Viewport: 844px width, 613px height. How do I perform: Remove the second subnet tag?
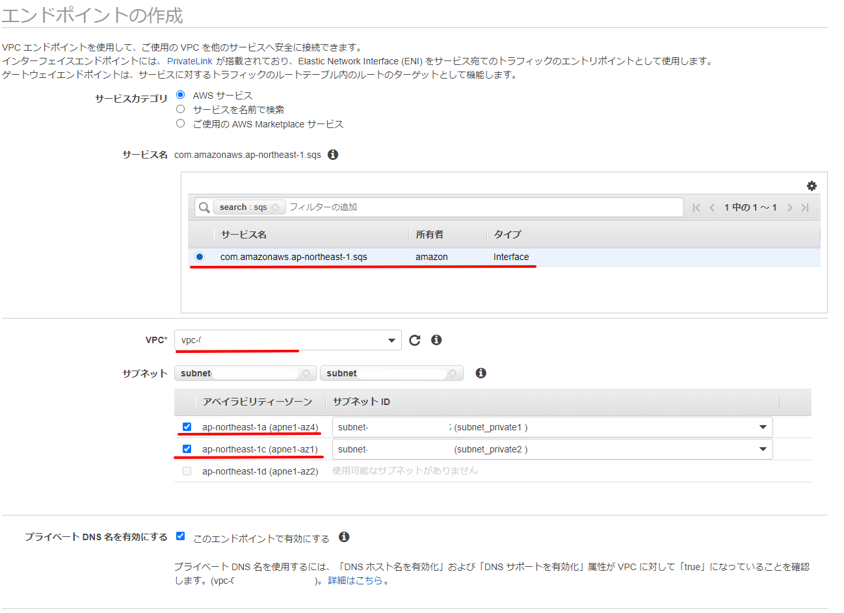453,373
